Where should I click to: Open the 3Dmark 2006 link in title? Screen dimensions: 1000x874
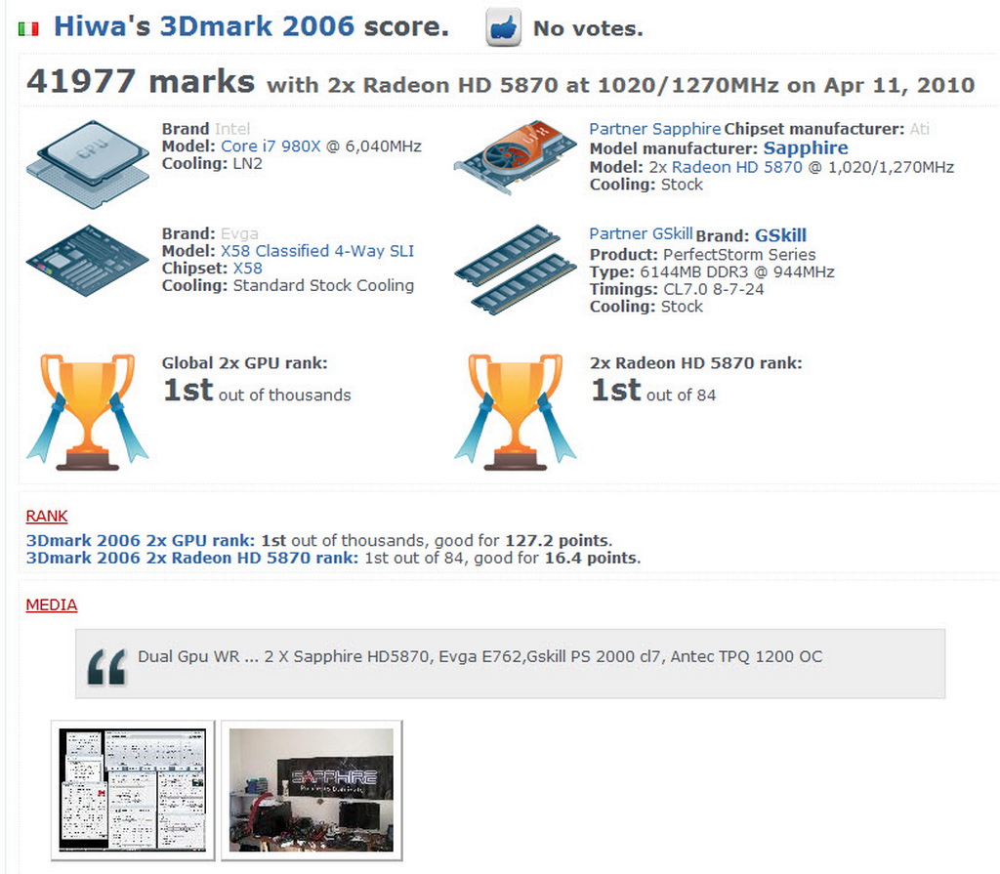click(257, 26)
